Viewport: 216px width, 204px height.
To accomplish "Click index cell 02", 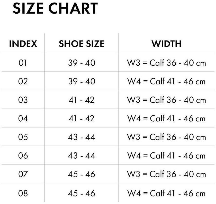I will (x=23, y=81).
